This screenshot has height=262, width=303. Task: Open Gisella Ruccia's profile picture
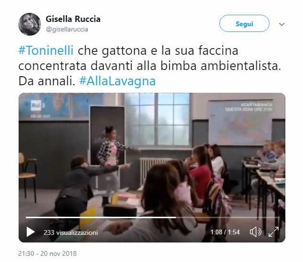(x=30, y=24)
